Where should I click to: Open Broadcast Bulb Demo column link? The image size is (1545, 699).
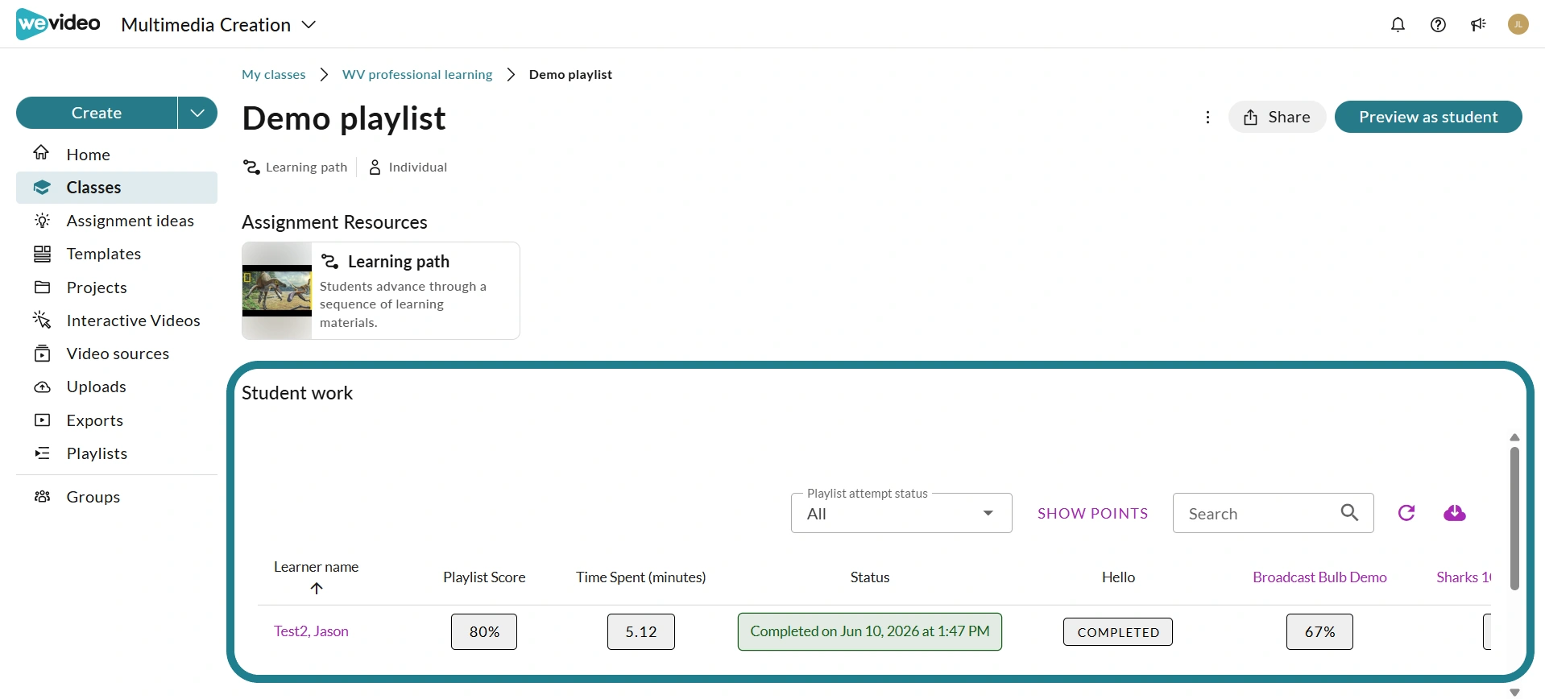1319,577
